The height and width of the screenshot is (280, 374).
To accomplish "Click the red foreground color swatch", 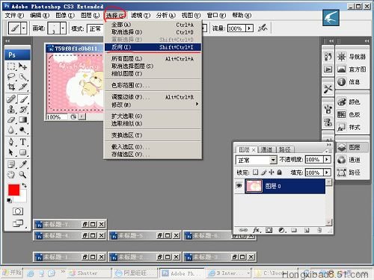I will pos(13,190).
